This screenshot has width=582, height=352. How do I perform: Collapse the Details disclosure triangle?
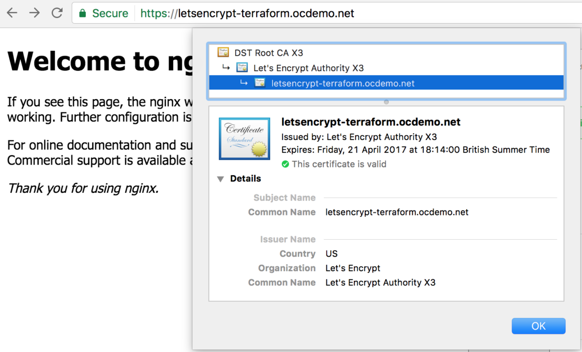click(x=221, y=179)
